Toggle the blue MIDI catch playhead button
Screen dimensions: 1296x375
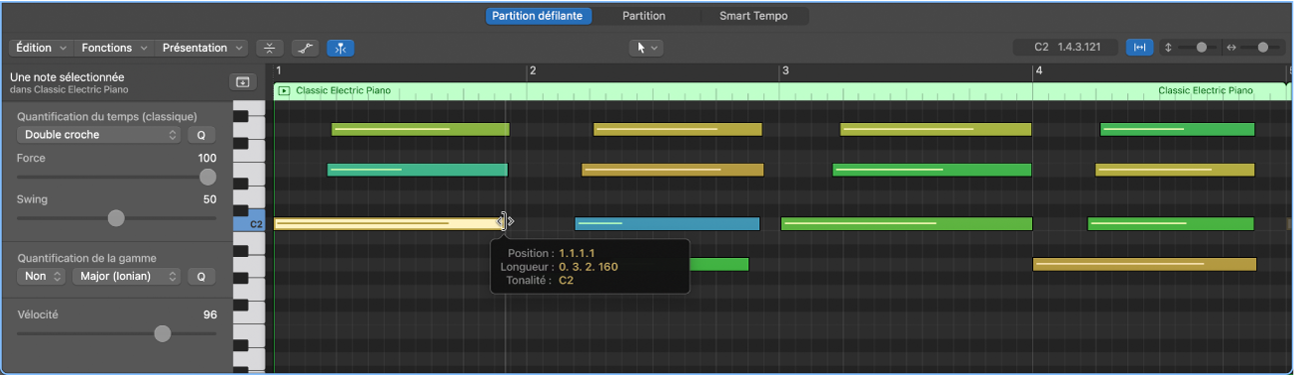[339, 48]
